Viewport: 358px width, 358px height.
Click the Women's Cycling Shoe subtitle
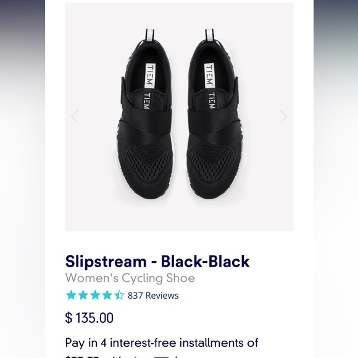pyautogui.click(x=130, y=278)
